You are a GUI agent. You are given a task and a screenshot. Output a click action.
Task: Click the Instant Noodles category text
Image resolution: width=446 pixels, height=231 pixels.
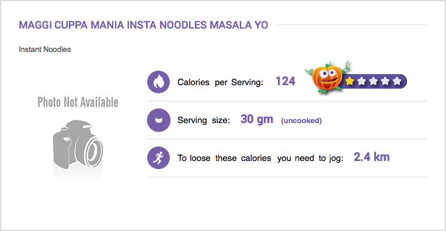tap(44, 50)
